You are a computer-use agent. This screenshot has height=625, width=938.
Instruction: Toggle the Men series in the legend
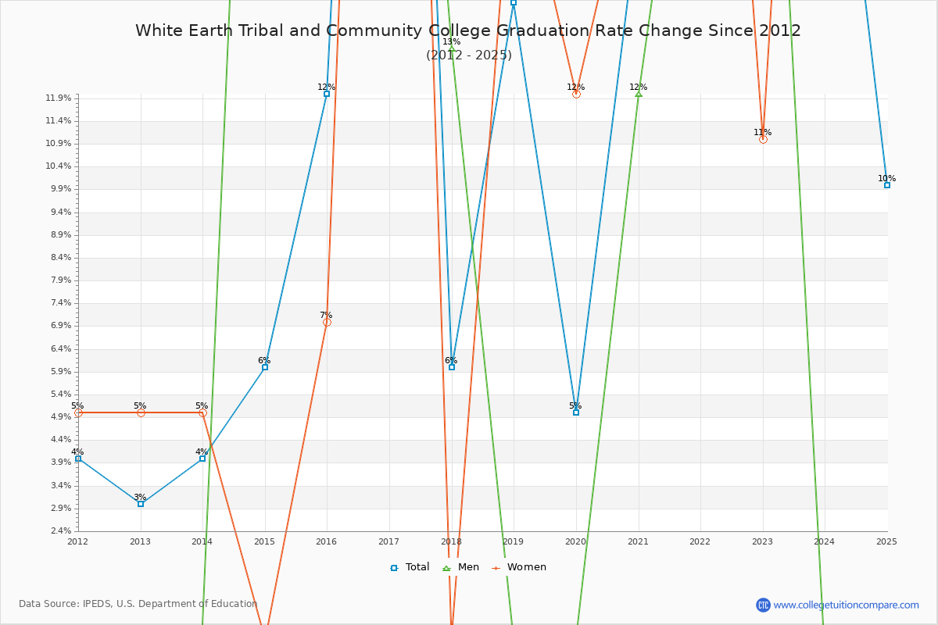pyautogui.click(x=461, y=567)
